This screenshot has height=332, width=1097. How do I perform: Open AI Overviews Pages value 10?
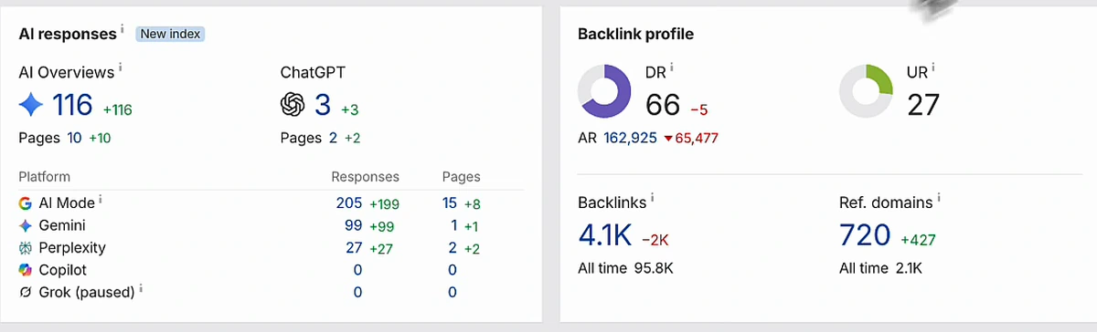(74, 138)
